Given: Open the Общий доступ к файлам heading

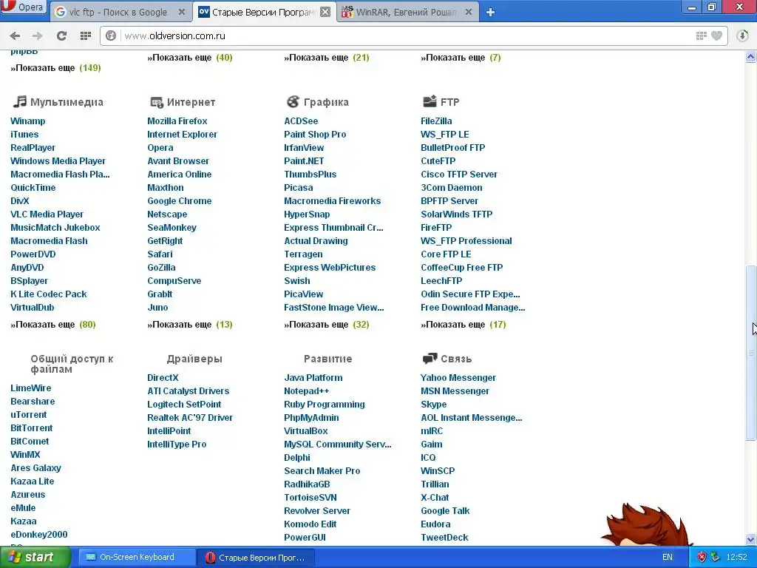Looking at the screenshot, I should click(x=72, y=364).
